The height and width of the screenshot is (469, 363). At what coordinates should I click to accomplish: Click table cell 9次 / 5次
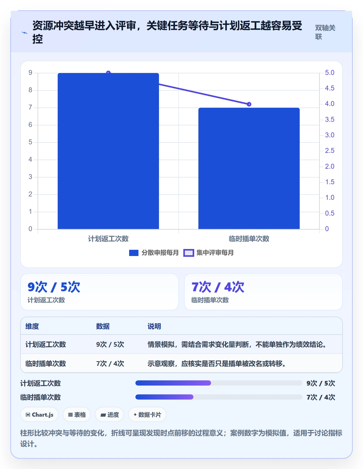coord(110,344)
